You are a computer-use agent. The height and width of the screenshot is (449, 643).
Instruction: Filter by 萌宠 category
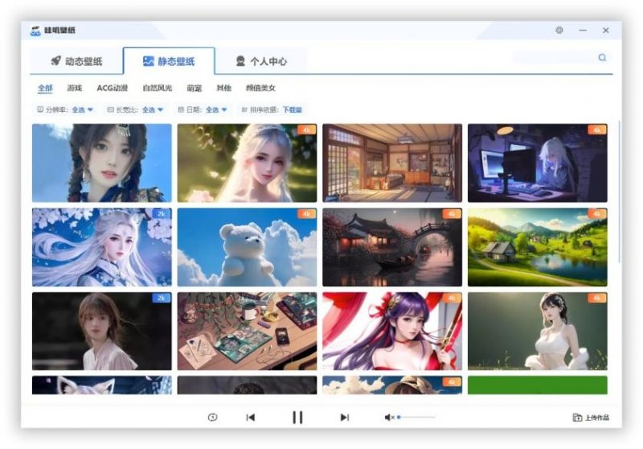(x=195, y=88)
